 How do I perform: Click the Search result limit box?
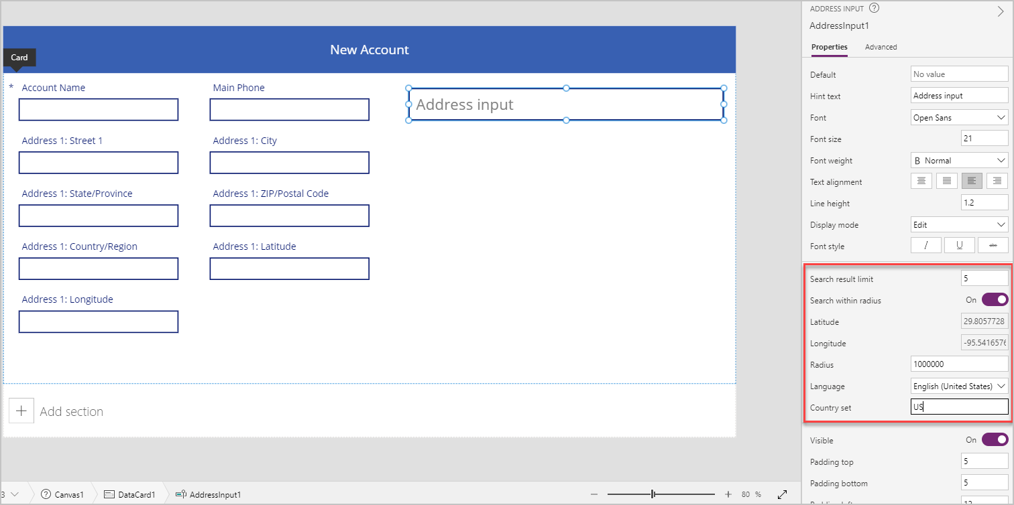point(984,278)
